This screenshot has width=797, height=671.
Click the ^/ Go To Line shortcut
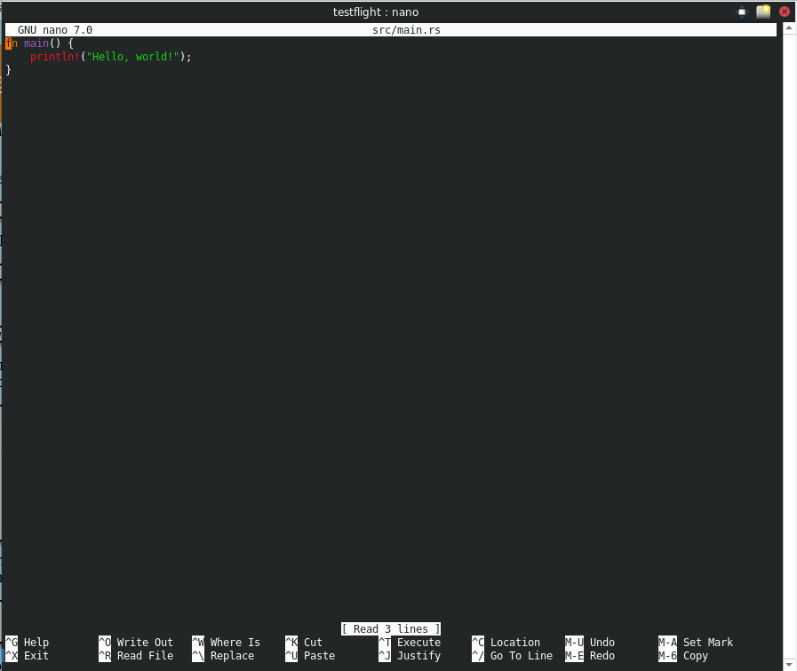pyautogui.click(x=512, y=656)
